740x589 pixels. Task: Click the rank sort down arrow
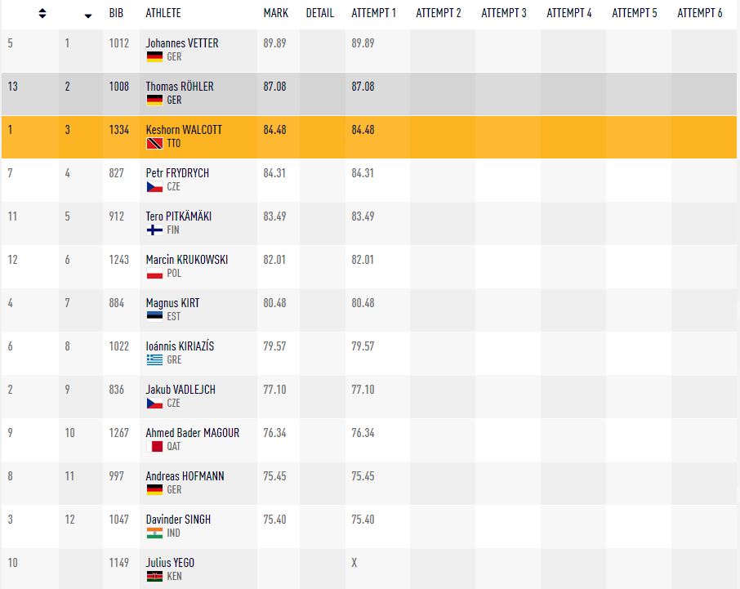[88, 15]
